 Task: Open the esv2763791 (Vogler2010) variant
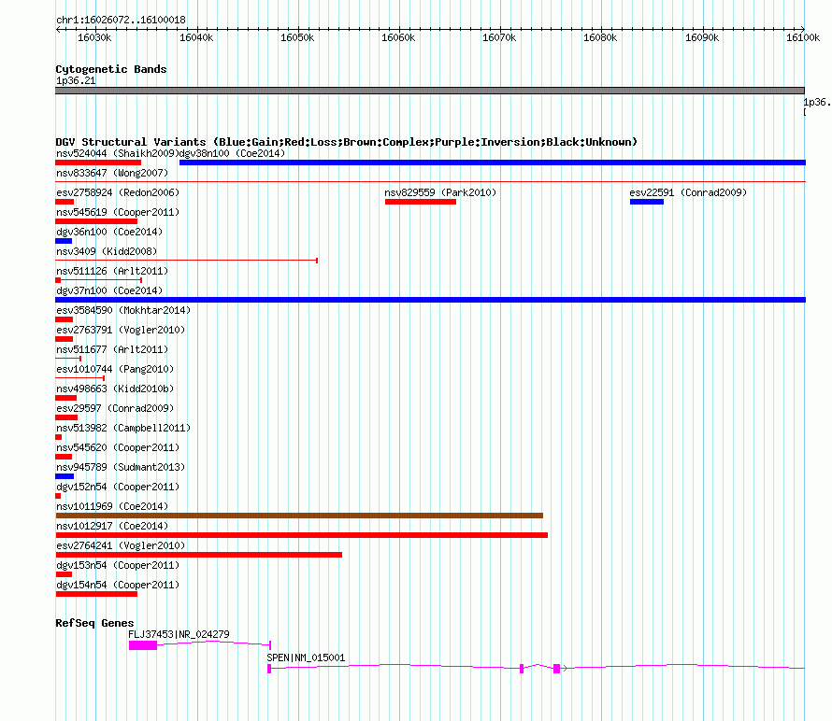(121, 330)
